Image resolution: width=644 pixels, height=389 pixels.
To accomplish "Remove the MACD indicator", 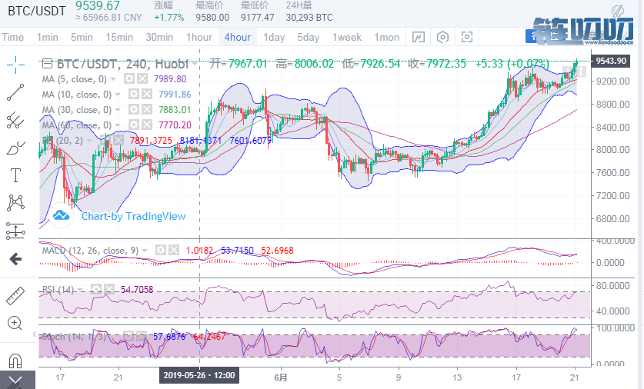I will click(x=174, y=250).
